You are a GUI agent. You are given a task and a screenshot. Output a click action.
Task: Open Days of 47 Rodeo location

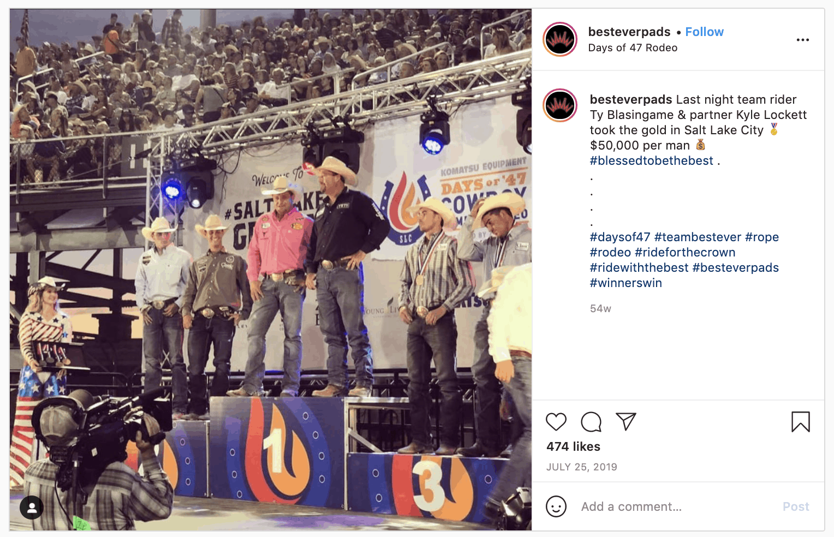[633, 47]
